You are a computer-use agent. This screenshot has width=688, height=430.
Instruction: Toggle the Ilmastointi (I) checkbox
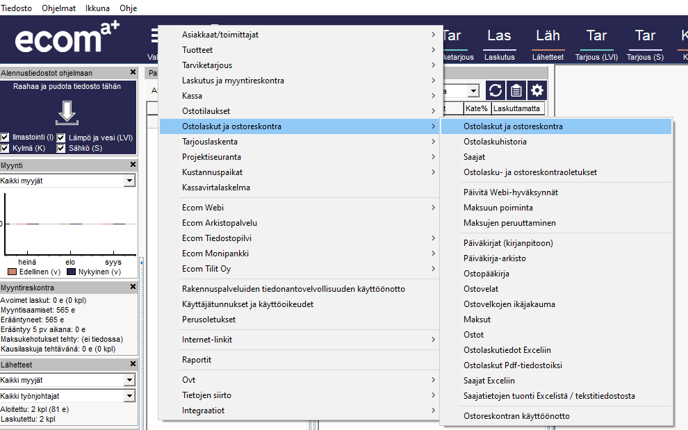[6, 138]
